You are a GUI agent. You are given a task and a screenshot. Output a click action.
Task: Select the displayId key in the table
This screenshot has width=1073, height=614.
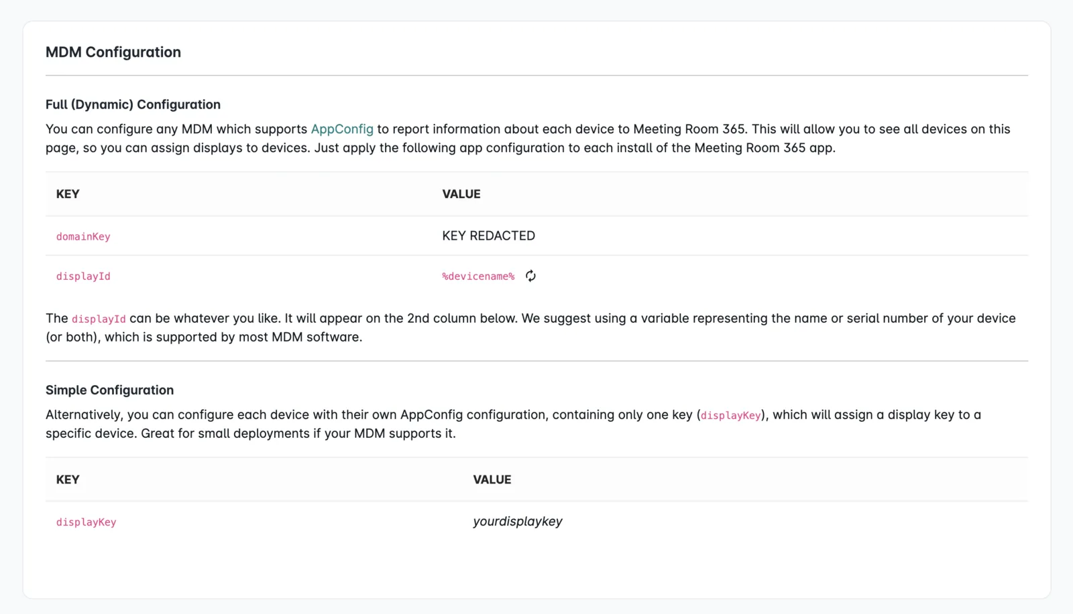click(x=83, y=277)
